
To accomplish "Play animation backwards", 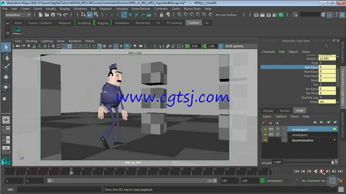I will (x=315, y=171).
